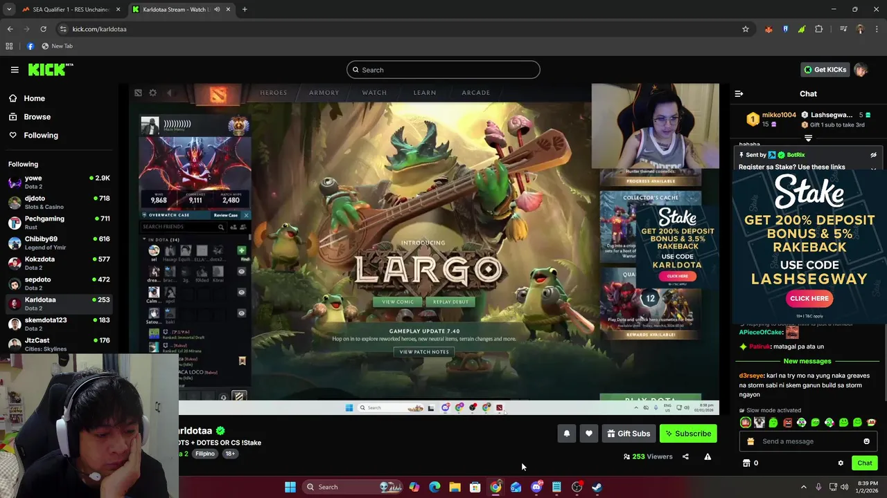The height and width of the screenshot is (498, 887).
Task: Report the stream with warning icon
Action: [708, 456]
